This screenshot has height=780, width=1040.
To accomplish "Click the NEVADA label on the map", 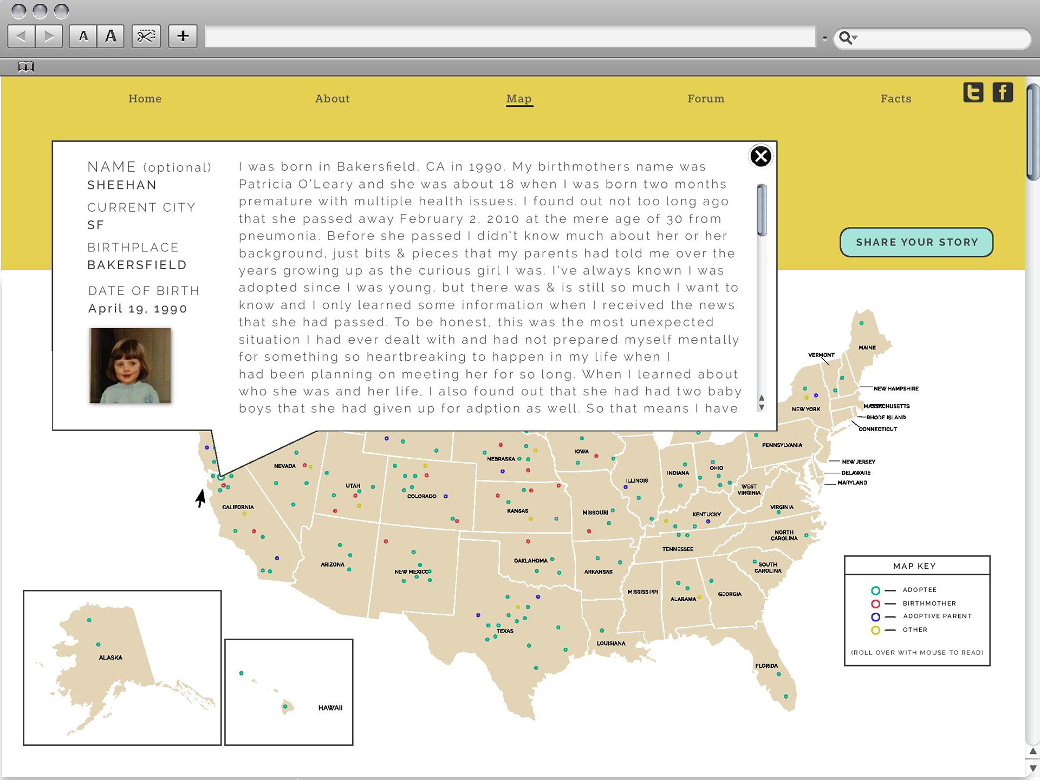I will tap(285, 466).
